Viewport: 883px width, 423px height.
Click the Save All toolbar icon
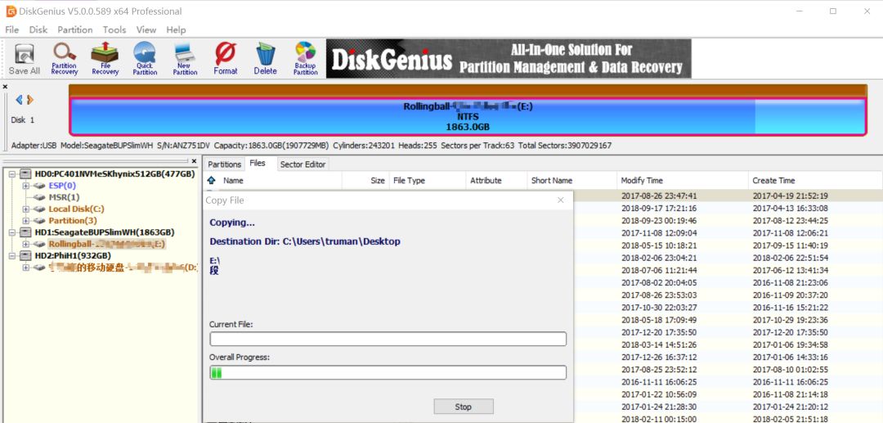24,58
